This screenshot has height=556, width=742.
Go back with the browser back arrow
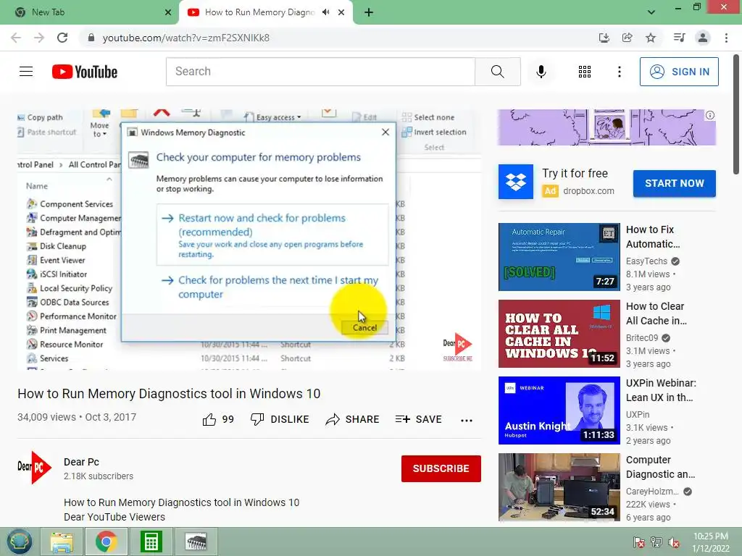(x=16, y=38)
